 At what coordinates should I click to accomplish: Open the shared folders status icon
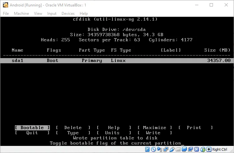tap(178, 149)
